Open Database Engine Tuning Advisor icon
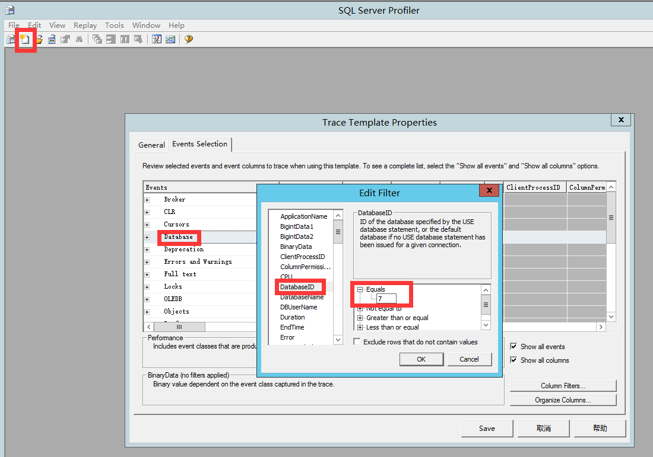Viewport: 653px width, 457px height. pyautogui.click(x=157, y=40)
